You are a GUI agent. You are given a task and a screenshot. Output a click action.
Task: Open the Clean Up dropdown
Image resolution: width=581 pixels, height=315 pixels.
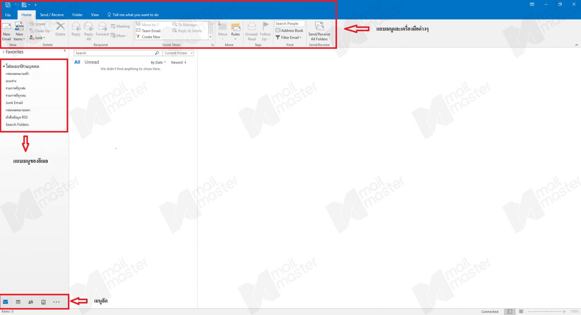click(x=41, y=31)
